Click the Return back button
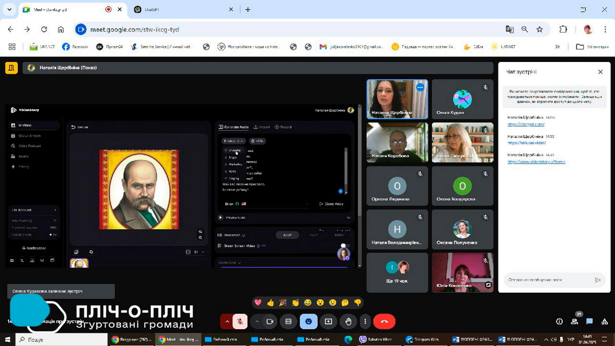 80,127
